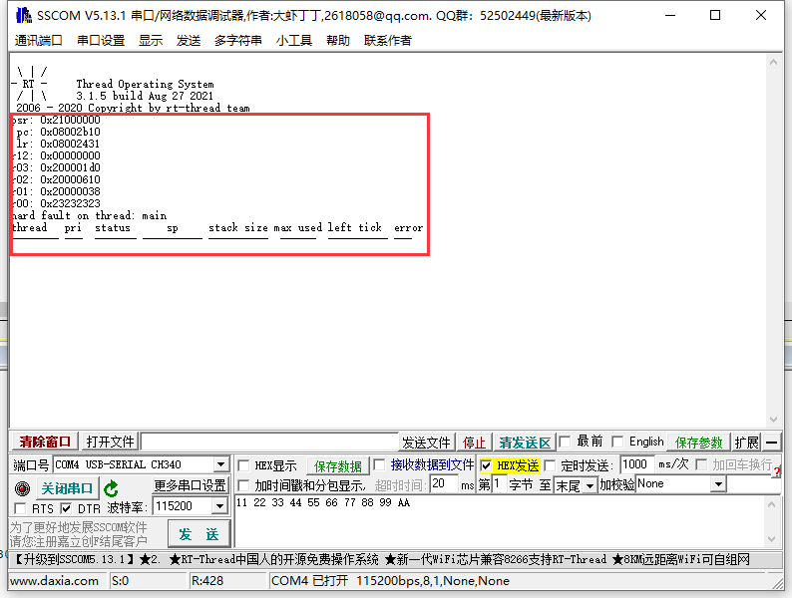
Task: Click the 清除窗口 clear window button
Action: [x=46, y=442]
